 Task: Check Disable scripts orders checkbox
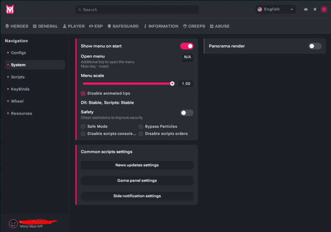click(x=141, y=134)
